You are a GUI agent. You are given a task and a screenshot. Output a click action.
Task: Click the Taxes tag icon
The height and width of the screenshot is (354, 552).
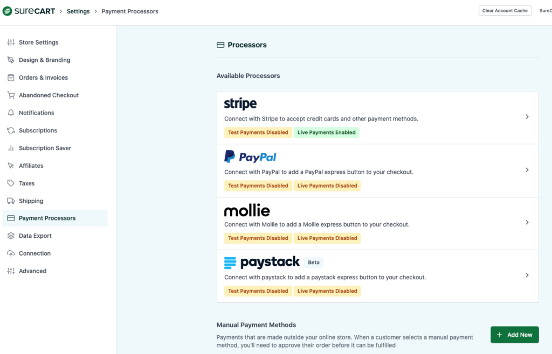pyautogui.click(x=11, y=183)
